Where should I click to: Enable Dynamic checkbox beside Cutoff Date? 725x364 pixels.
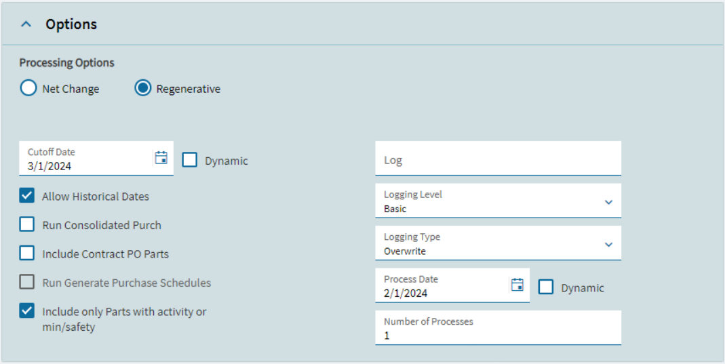pyautogui.click(x=190, y=161)
